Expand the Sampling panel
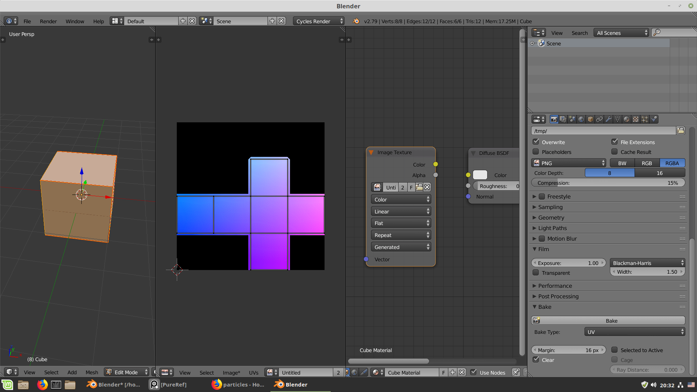 (550, 207)
